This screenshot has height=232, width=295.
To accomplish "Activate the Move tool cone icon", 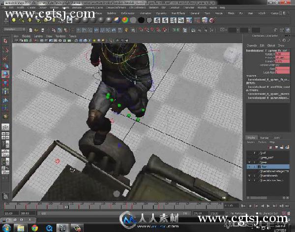I will (5, 66).
